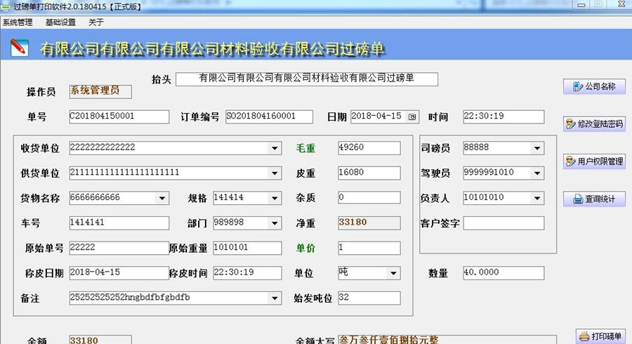Image resolution: width=632 pixels, height=344 pixels.
Task: Open the date picker calendar icon
Action: tap(412, 117)
